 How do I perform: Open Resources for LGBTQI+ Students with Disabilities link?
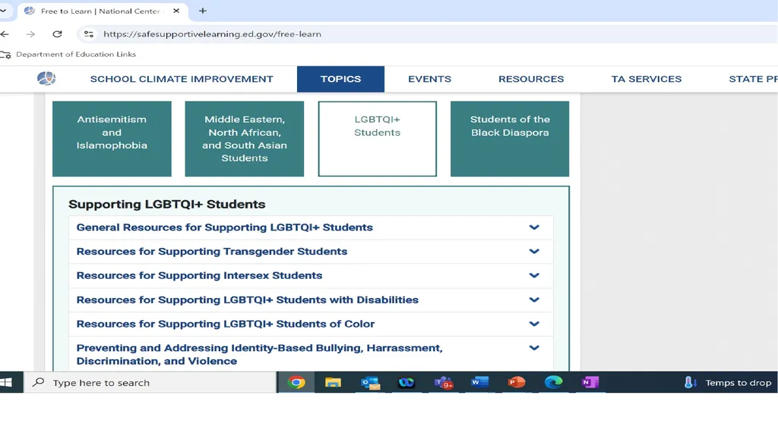point(247,300)
